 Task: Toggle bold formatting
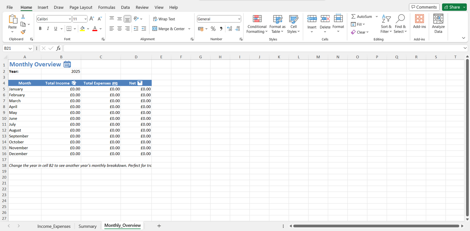(40, 28)
